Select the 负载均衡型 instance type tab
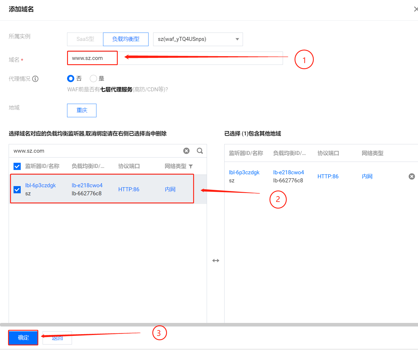Image resolution: width=418 pixels, height=350 pixels. 126,39
